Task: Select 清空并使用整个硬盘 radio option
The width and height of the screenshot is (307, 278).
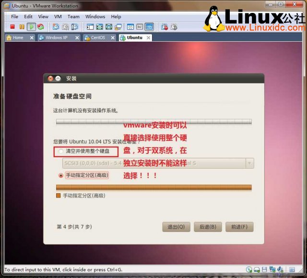Action: (61, 151)
